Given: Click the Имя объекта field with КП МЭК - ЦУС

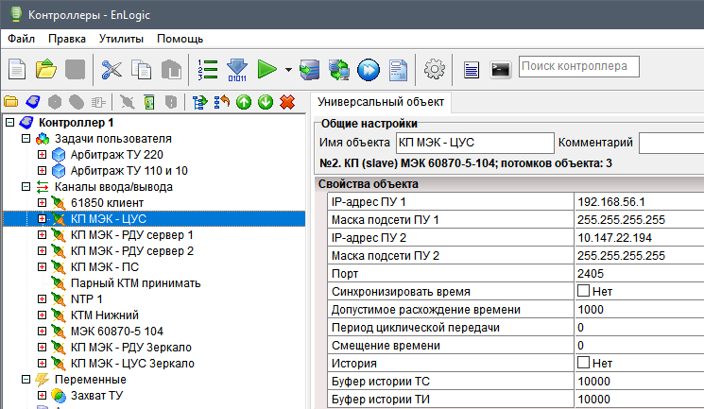Looking at the screenshot, I should click(x=475, y=143).
